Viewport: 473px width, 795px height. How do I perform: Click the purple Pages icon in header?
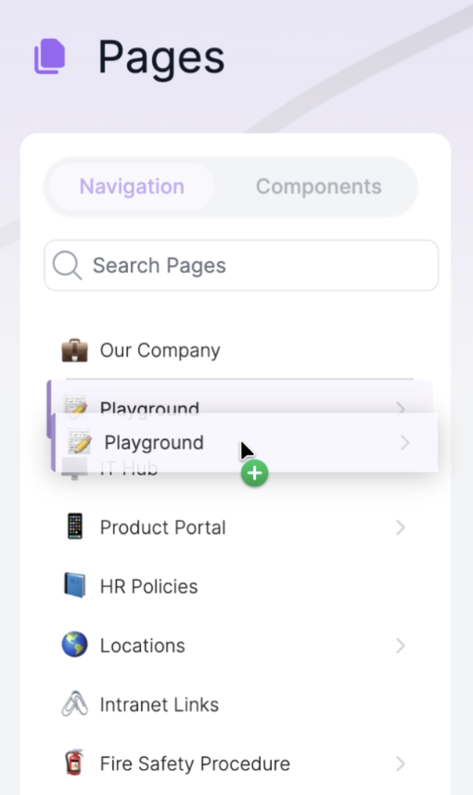coord(50,57)
